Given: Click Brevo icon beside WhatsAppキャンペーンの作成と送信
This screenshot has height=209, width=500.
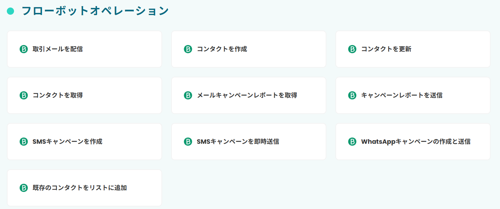Looking at the screenshot, I should coord(352,142).
